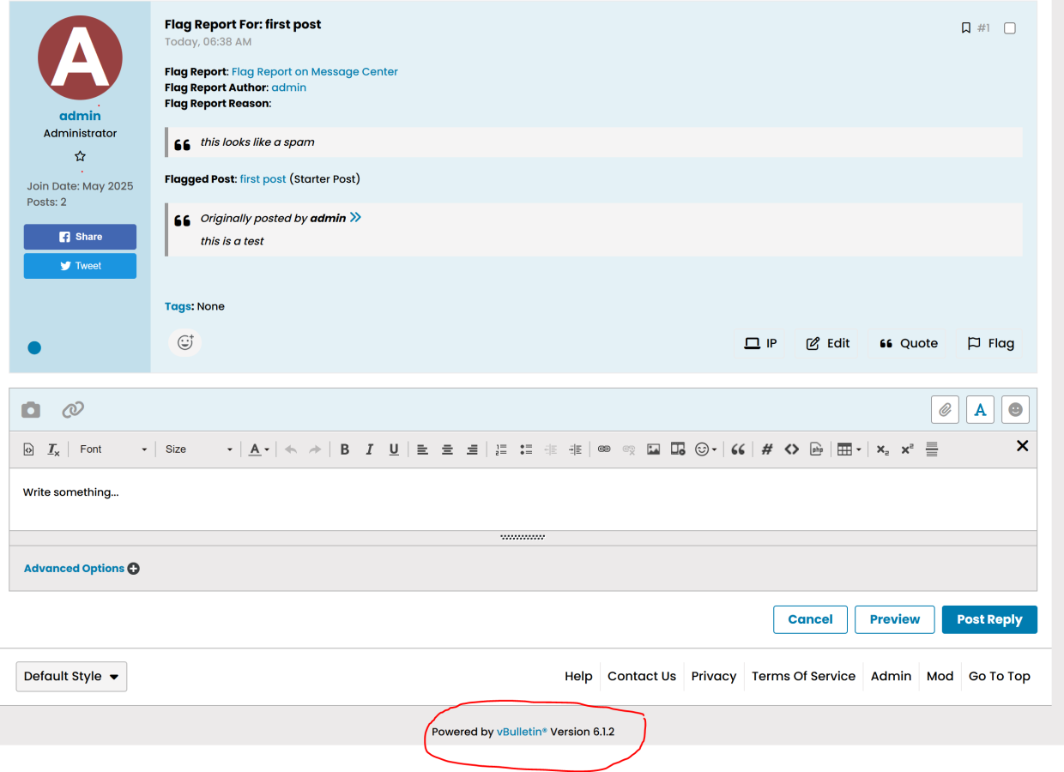Increase indent in editor
The width and height of the screenshot is (1064, 772).
576,449
